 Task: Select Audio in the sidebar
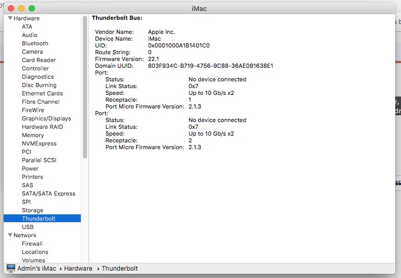point(29,35)
